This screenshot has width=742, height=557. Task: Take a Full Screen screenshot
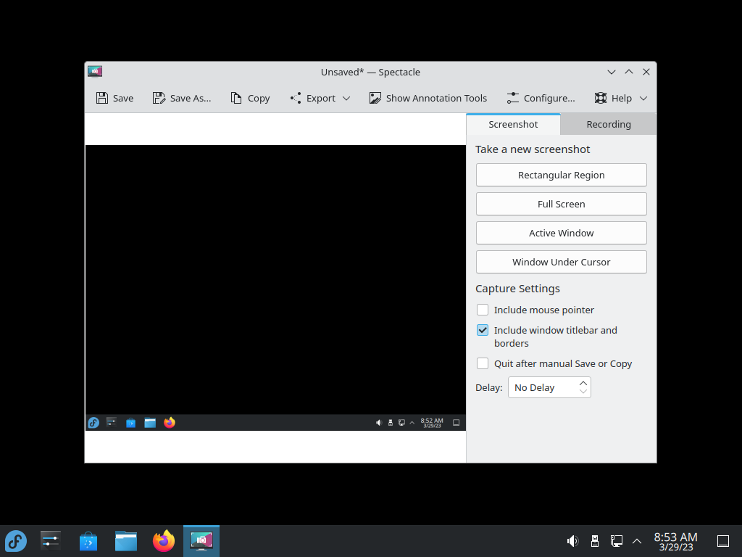click(562, 204)
